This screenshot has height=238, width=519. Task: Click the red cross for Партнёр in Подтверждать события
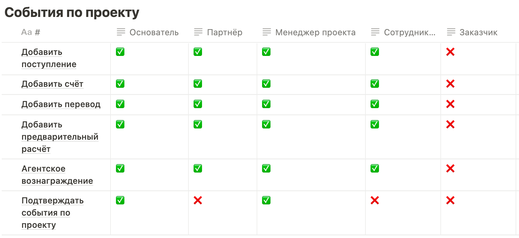click(x=198, y=200)
